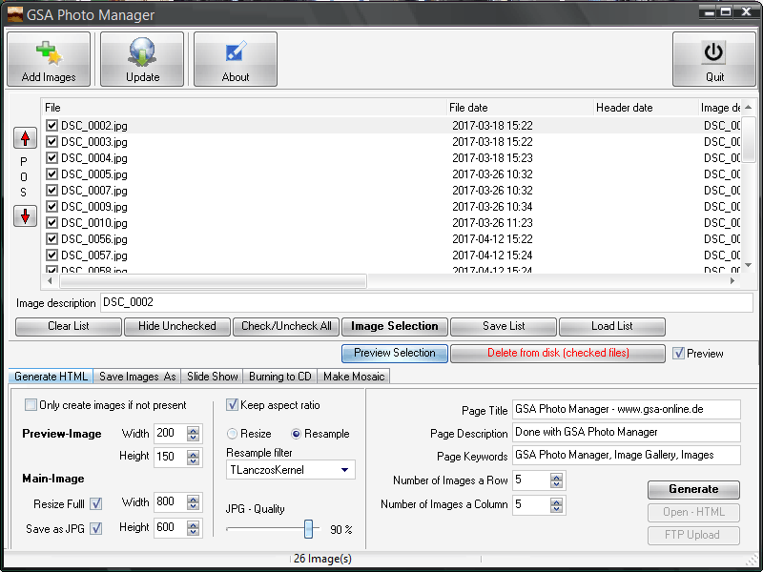Screen dimensions: 763x572
Task: Click the Quit power icon
Action: coord(714,51)
